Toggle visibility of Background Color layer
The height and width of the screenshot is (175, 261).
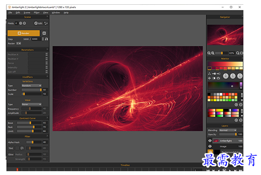tap(210, 152)
